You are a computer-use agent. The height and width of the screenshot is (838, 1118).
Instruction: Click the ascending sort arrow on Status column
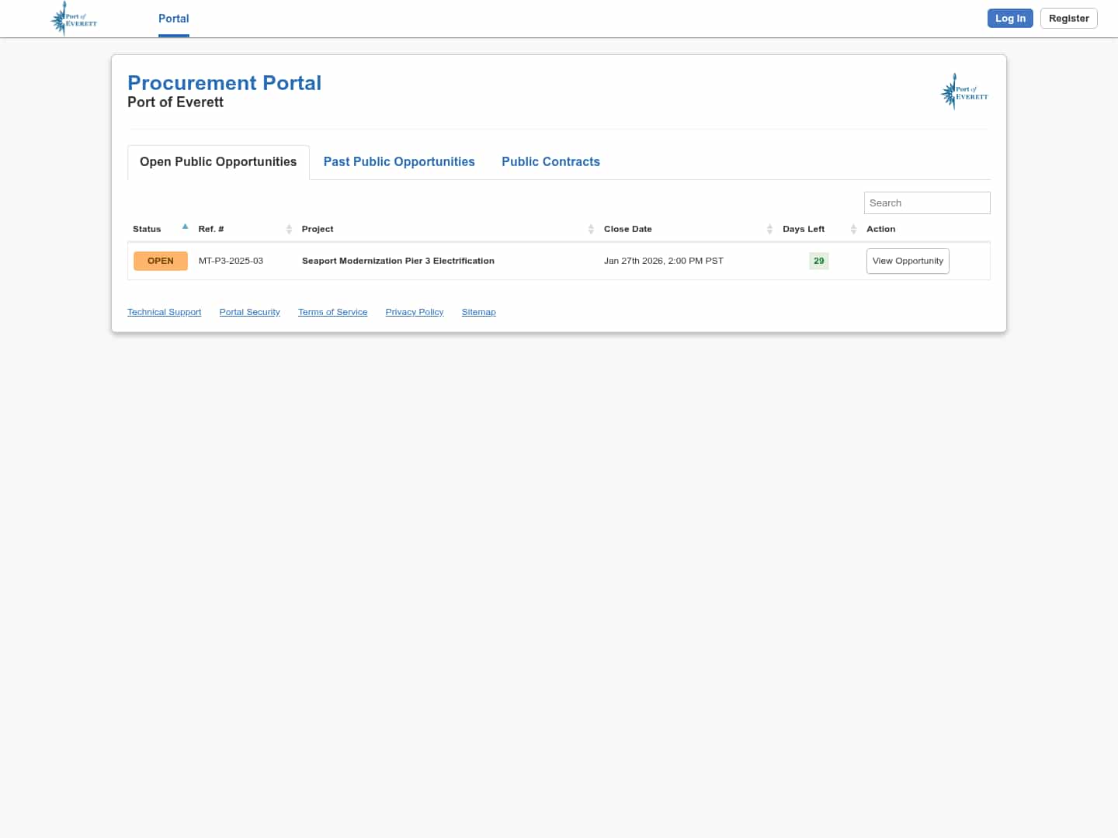click(185, 227)
